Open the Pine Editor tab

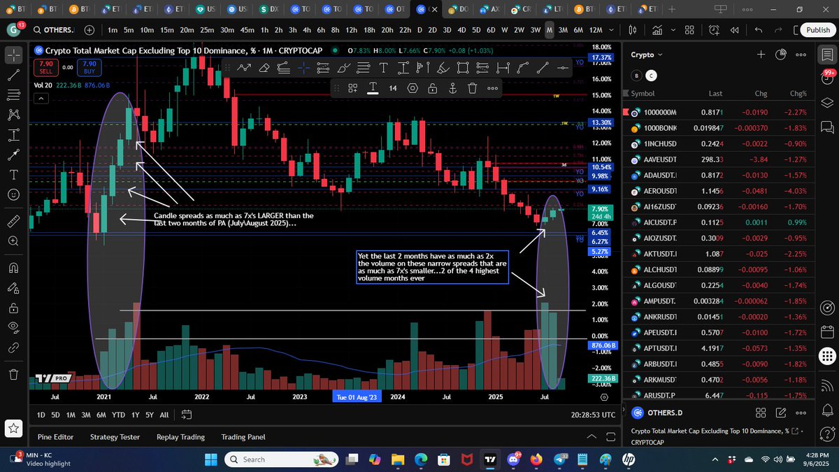point(55,437)
